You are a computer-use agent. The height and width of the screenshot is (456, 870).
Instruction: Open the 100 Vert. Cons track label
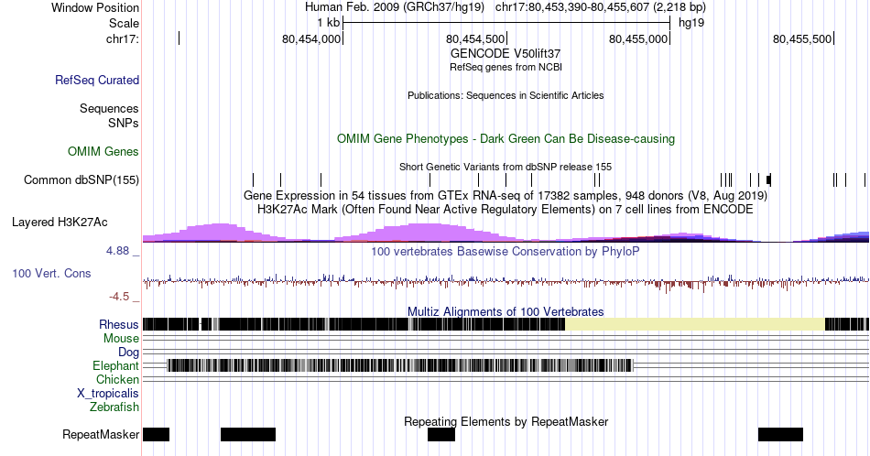click(x=51, y=273)
